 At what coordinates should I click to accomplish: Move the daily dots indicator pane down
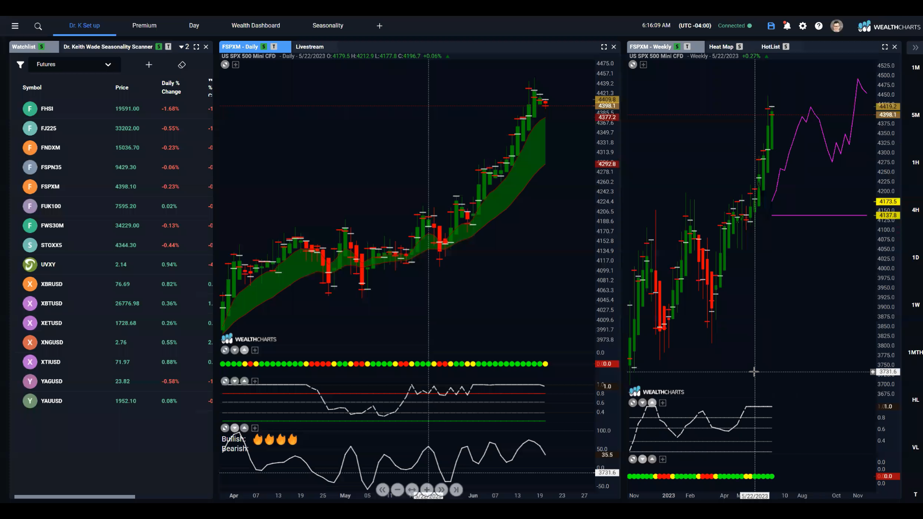tap(235, 350)
